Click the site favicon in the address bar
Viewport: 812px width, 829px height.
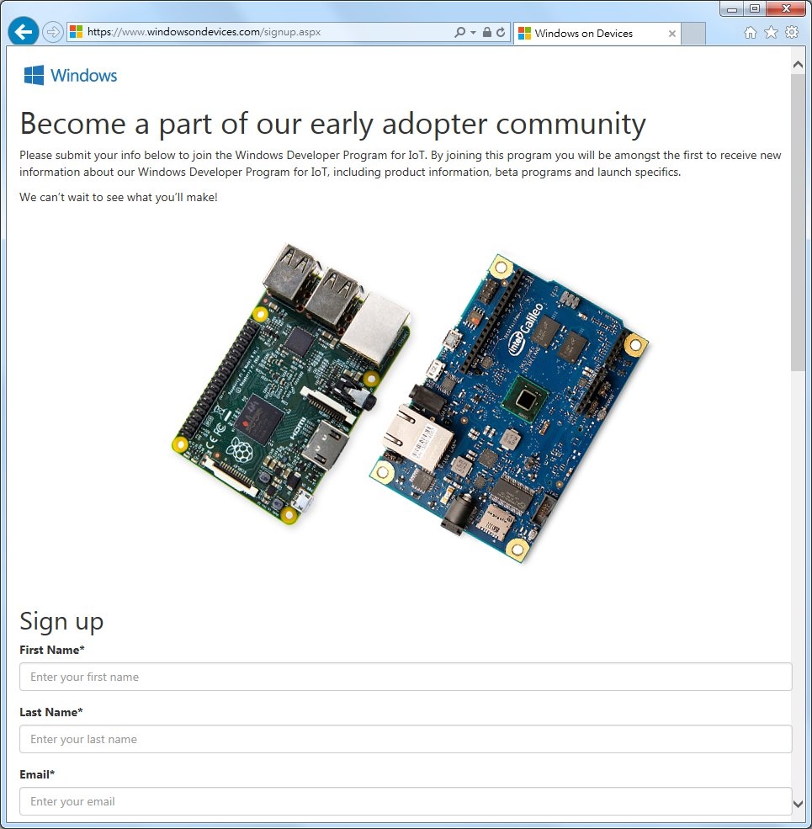[x=76, y=32]
